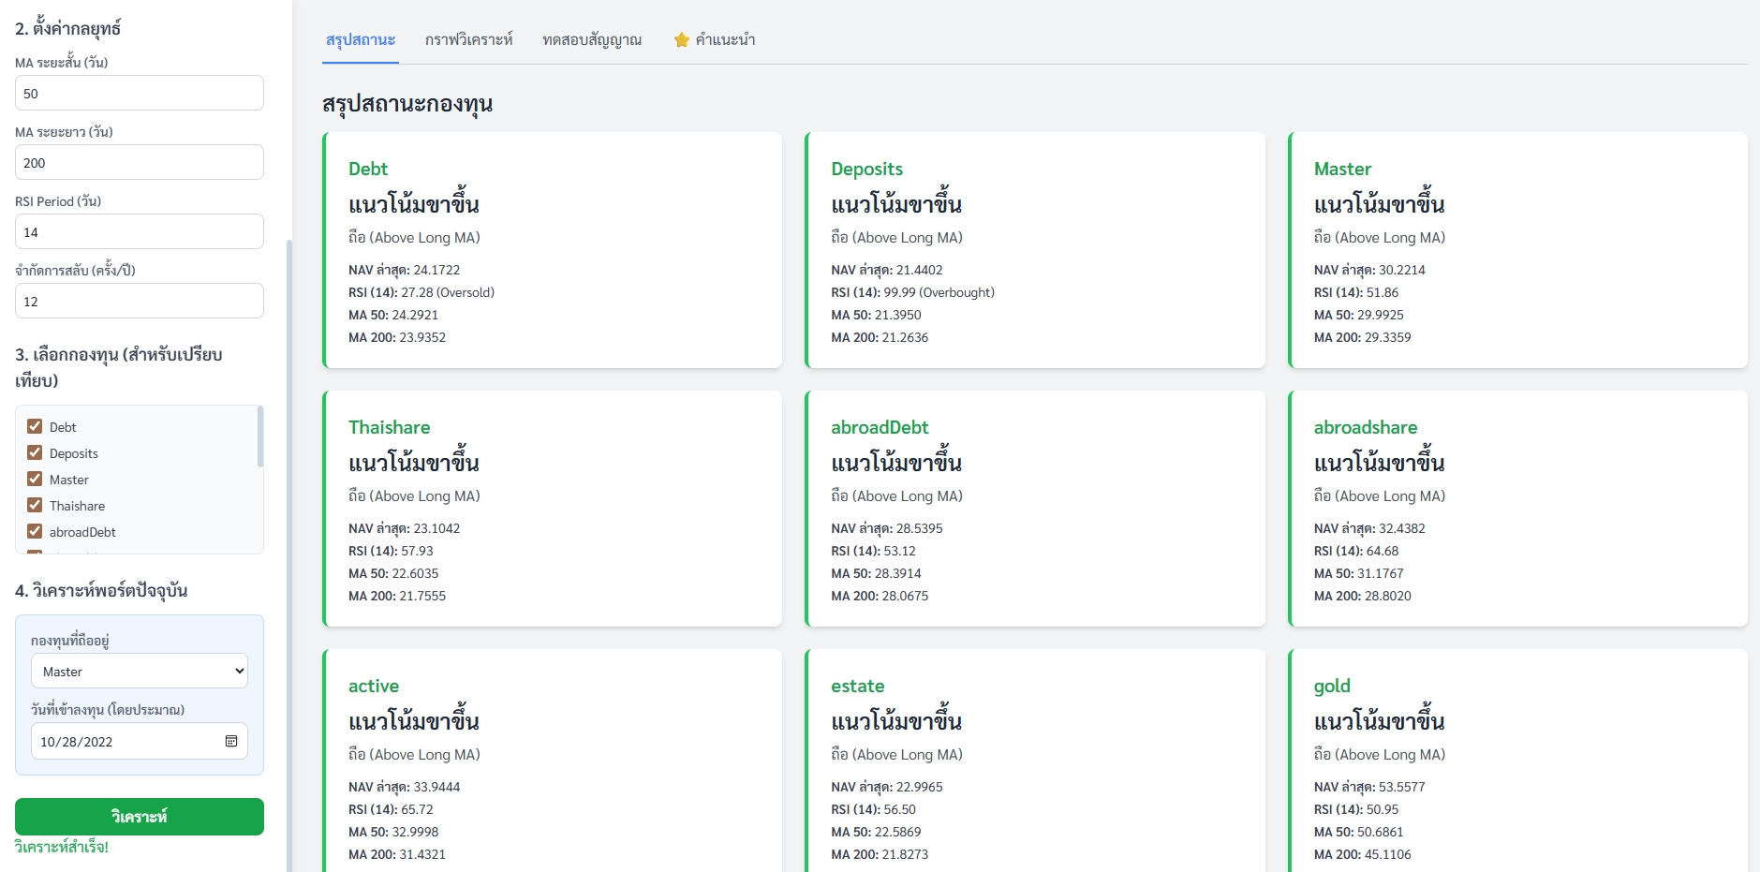Click the switch limit per year field

tap(140, 302)
